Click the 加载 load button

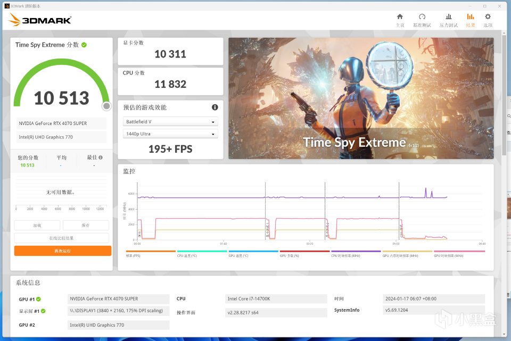click(37, 226)
